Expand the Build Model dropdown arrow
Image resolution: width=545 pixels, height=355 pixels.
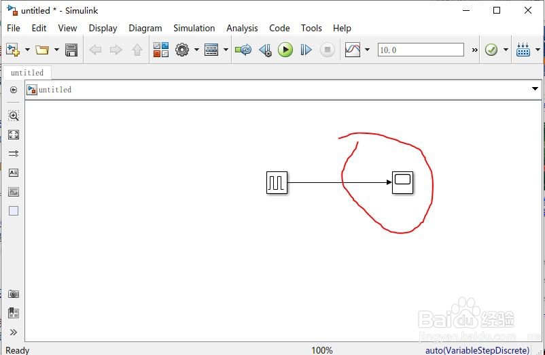[538, 50]
